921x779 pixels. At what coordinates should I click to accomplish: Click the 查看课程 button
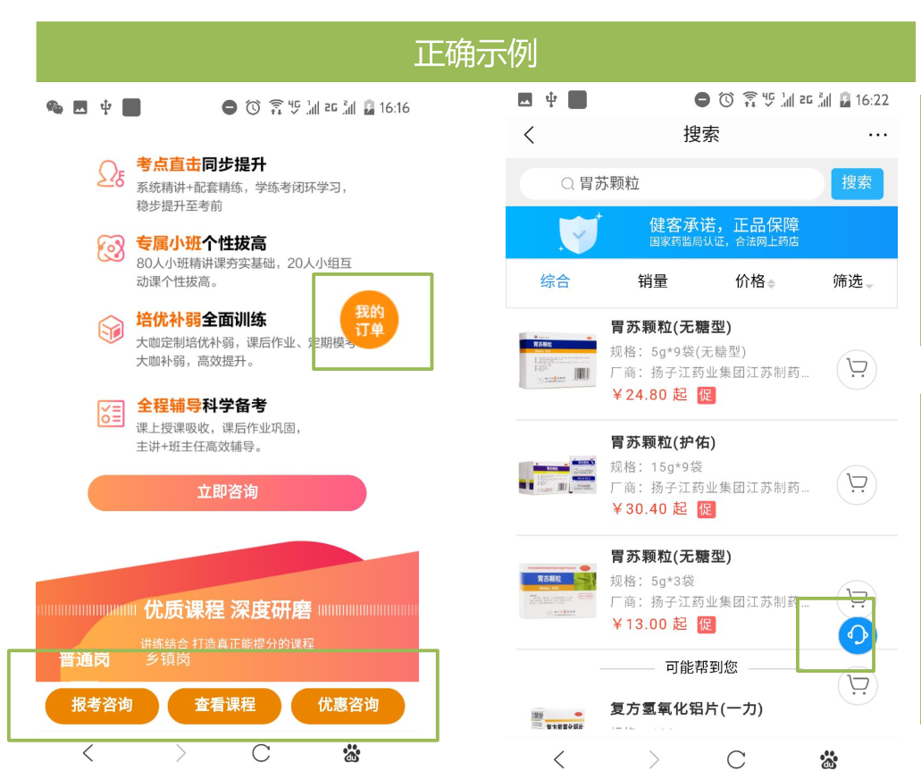(225, 705)
